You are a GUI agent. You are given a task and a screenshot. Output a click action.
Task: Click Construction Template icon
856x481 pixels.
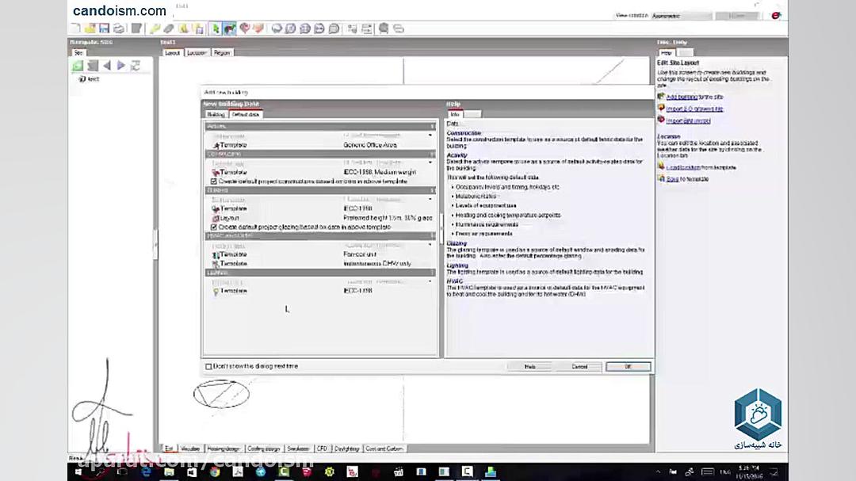click(216, 173)
